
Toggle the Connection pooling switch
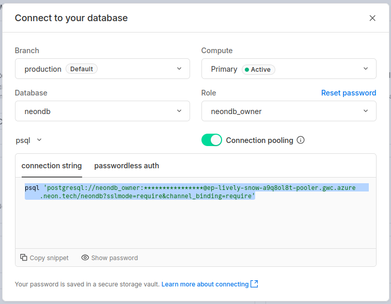pos(211,140)
